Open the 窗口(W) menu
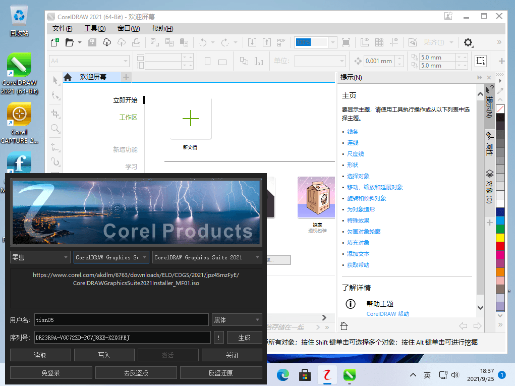 coord(129,29)
